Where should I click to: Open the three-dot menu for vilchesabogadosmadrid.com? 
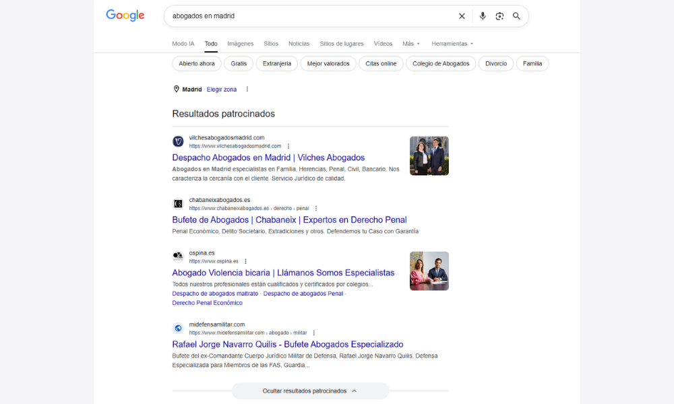(x=288, y=146)
